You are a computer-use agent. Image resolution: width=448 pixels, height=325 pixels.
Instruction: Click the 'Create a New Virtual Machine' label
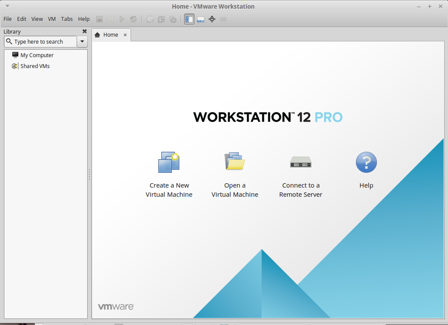(x=169, y=190)
